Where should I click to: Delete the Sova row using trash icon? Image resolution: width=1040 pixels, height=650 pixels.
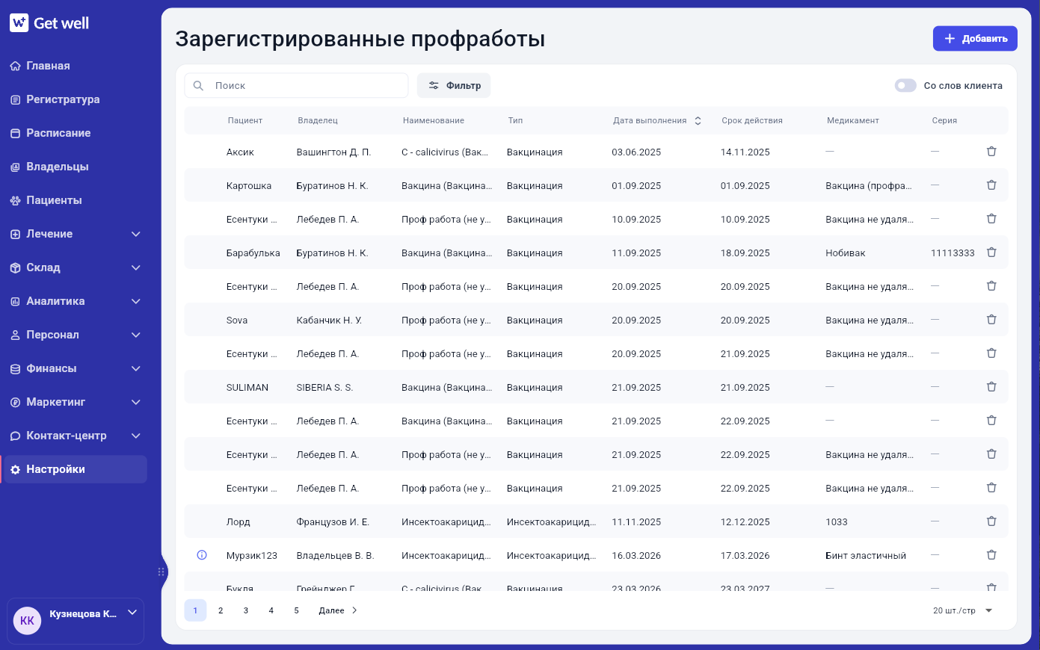coord(991,319)
